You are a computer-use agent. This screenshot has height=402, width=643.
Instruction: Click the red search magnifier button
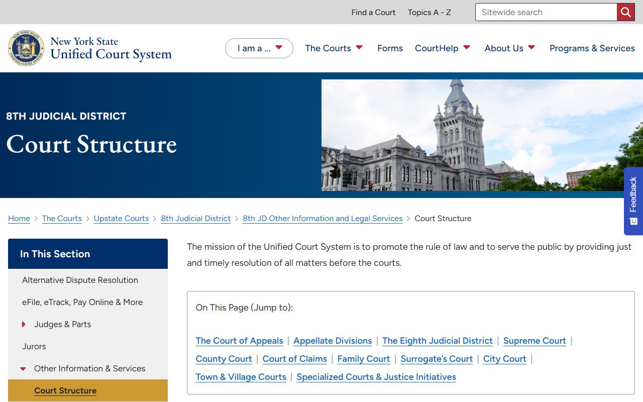coord(626,12)
